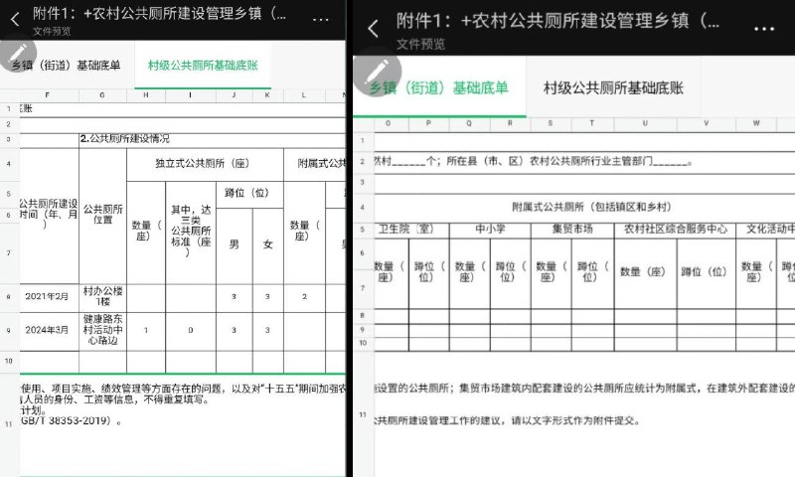Click note text mentioning 'GB/T 38353-2019'

71,420
